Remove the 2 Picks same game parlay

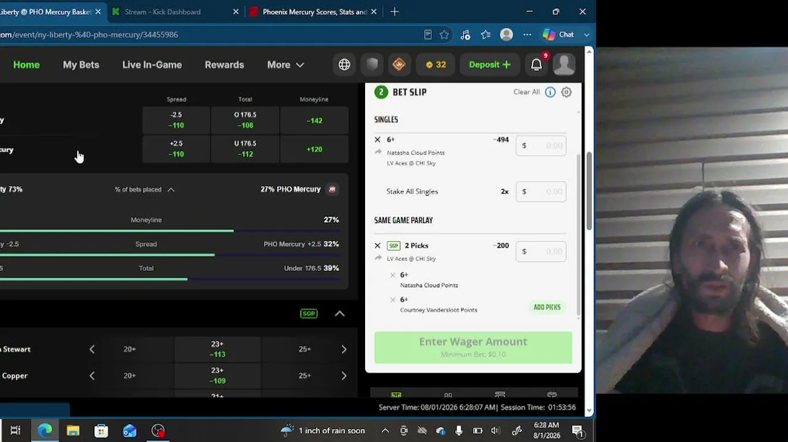(x=377, y=246)
